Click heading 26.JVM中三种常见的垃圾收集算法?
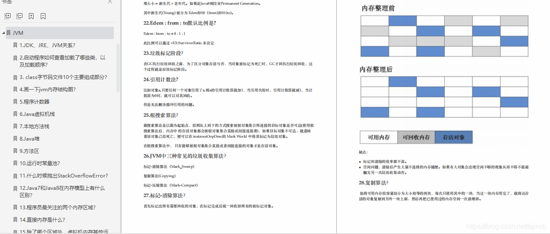Viewport: 550px width, 234px height. [185, 156]
